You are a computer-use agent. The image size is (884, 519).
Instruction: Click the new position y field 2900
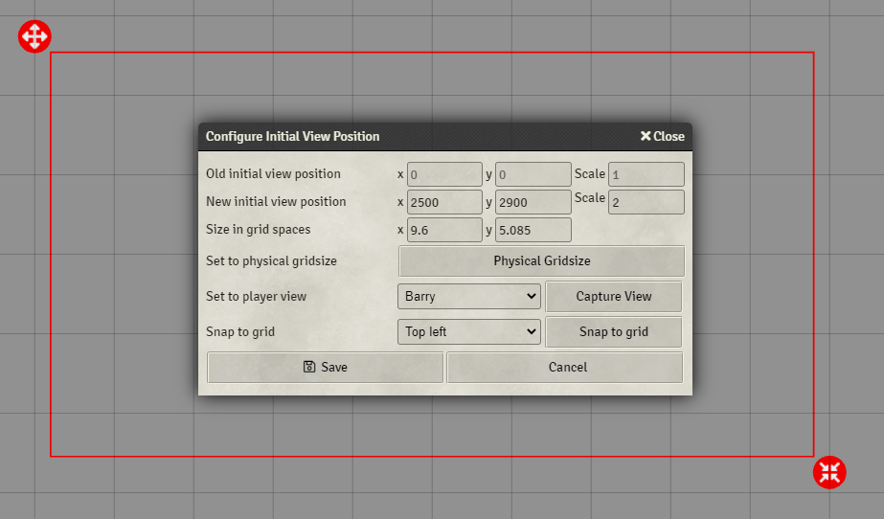pos(533,202)
